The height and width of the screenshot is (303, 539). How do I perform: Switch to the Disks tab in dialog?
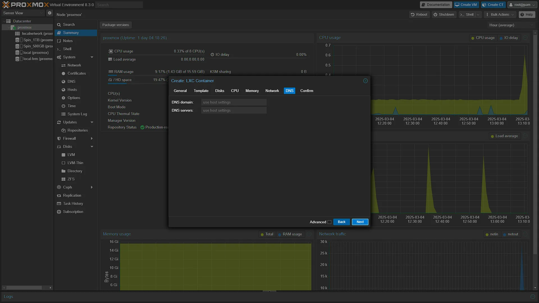pos(220,91)
